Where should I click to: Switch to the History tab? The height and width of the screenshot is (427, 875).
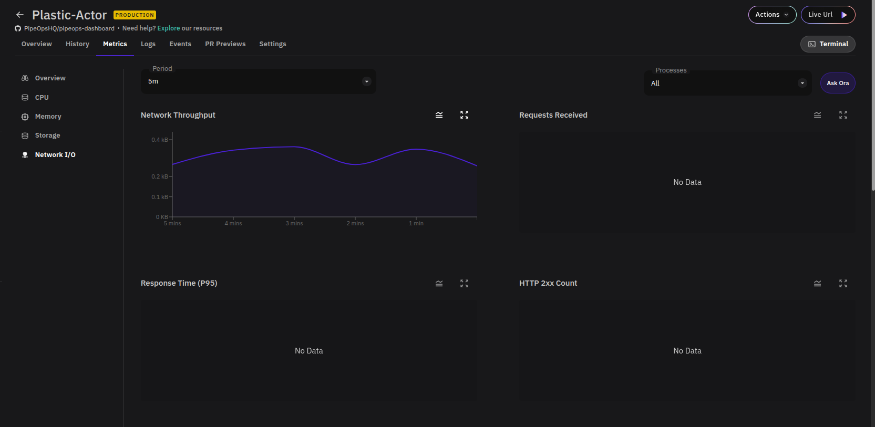pos(77,44)
